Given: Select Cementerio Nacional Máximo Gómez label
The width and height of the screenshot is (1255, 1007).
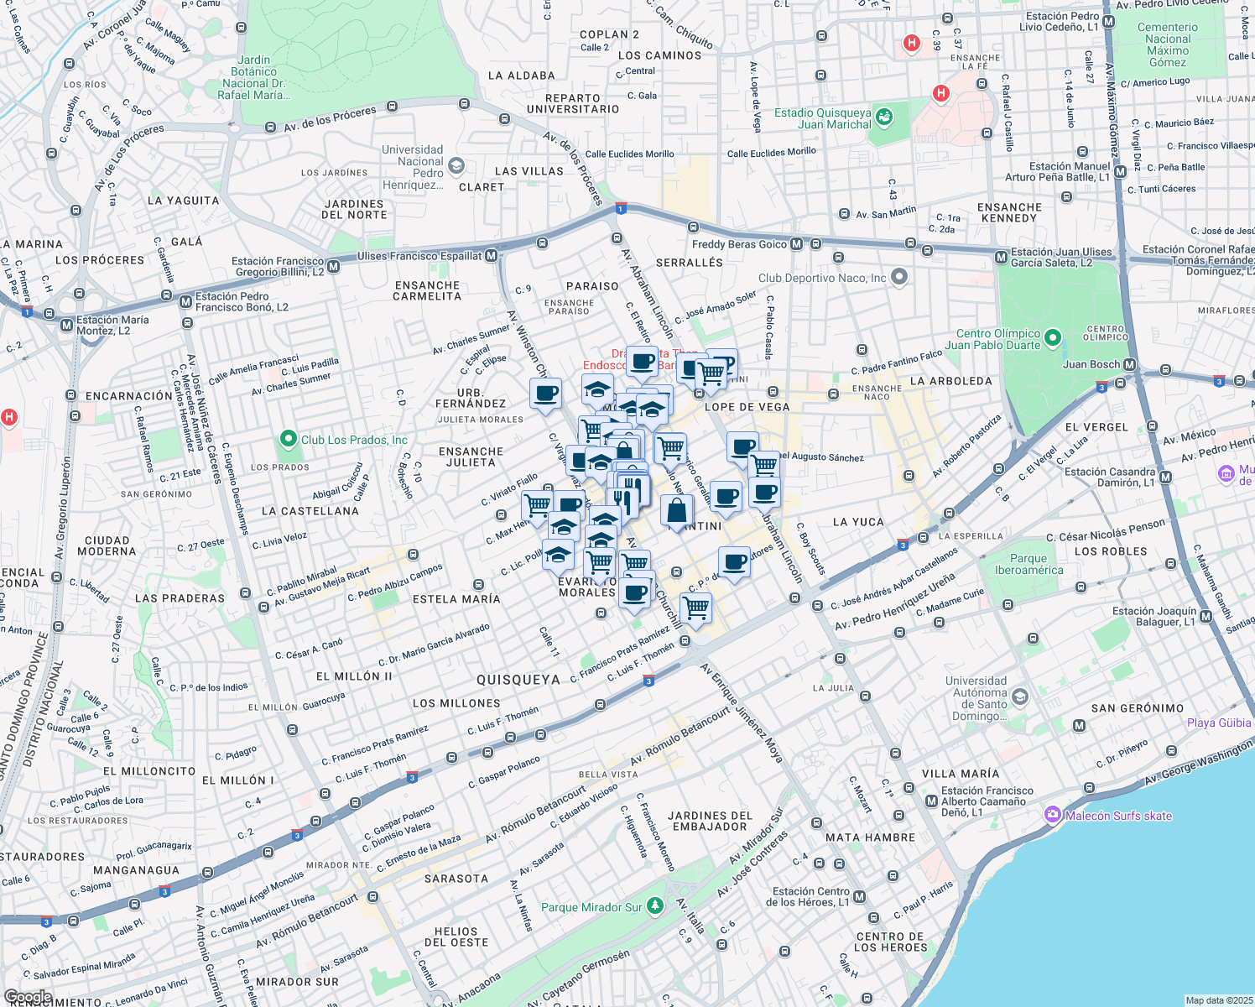Looking at the screenshot, I should [x=1168, y=44].
